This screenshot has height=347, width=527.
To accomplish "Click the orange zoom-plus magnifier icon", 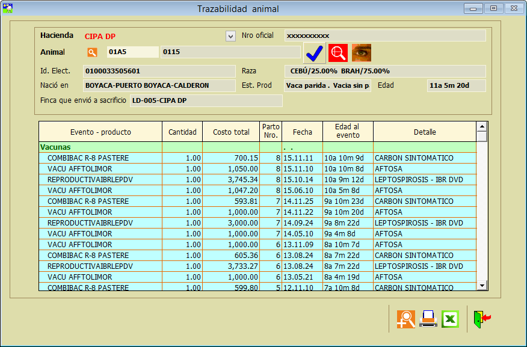I will pyautogui.click(x=406, y=319).
